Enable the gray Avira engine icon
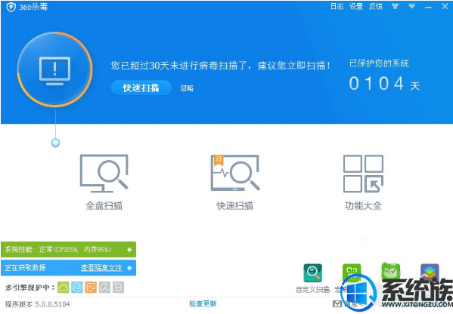 point(104,288)
